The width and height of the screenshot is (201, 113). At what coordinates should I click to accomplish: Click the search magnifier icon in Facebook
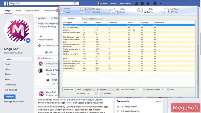pyautogui.click(x=75, y=3)
